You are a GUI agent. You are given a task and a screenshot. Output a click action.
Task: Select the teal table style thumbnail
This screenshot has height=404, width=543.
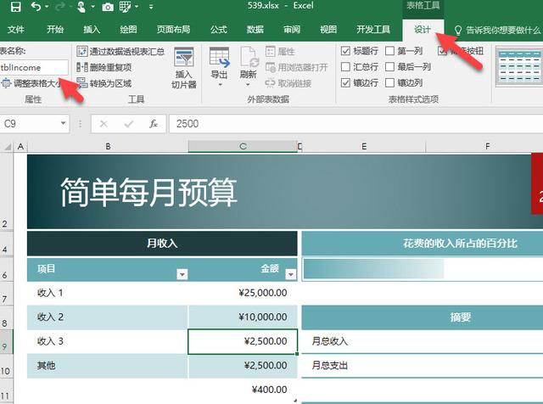pos(519,66)
